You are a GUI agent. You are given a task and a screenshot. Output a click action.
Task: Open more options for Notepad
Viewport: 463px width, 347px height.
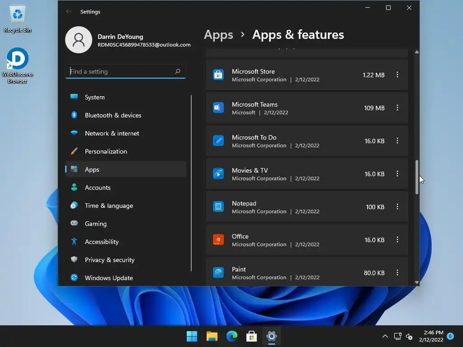(x=397, y=206)
